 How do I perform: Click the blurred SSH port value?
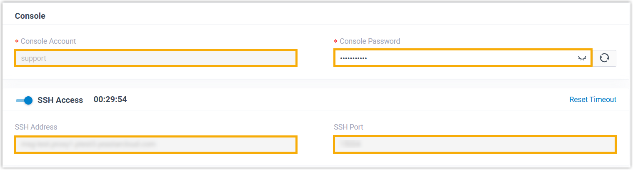point(350,145)
